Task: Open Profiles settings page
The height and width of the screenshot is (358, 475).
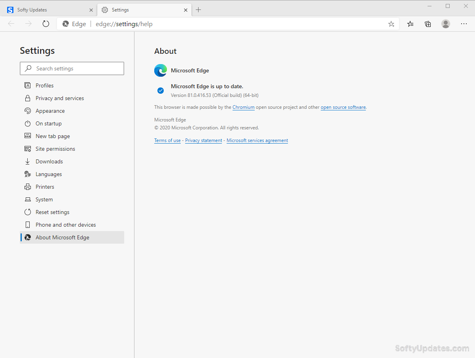Action: (72, 85)
